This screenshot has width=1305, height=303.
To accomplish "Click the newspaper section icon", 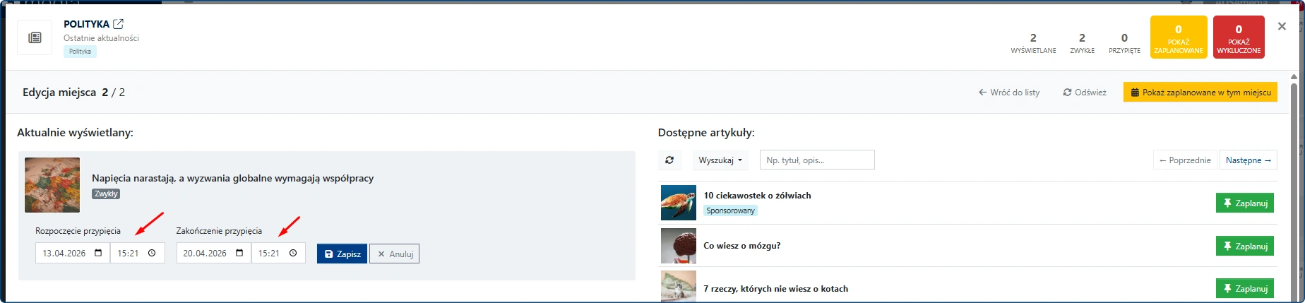I will [35, 37].
